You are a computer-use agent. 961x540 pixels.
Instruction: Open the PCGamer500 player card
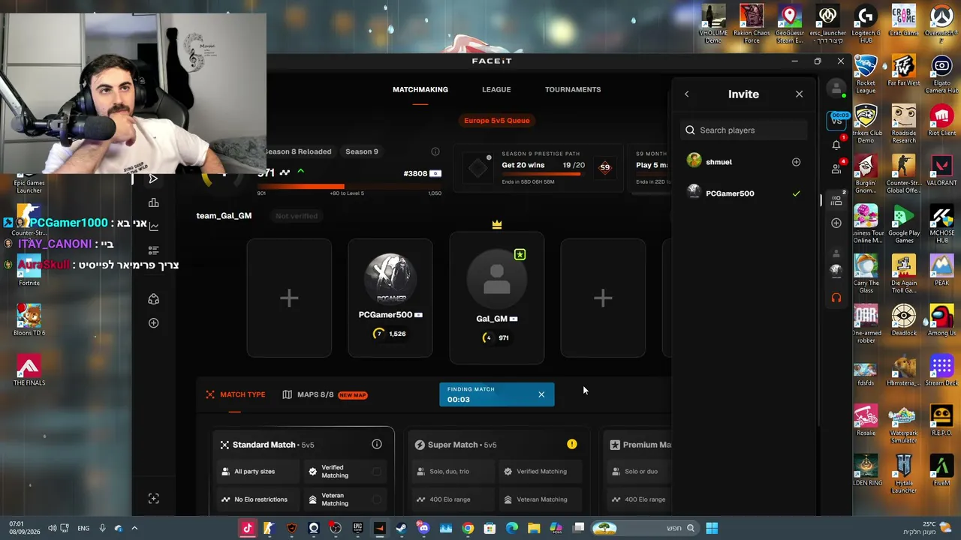click(390, 298)
